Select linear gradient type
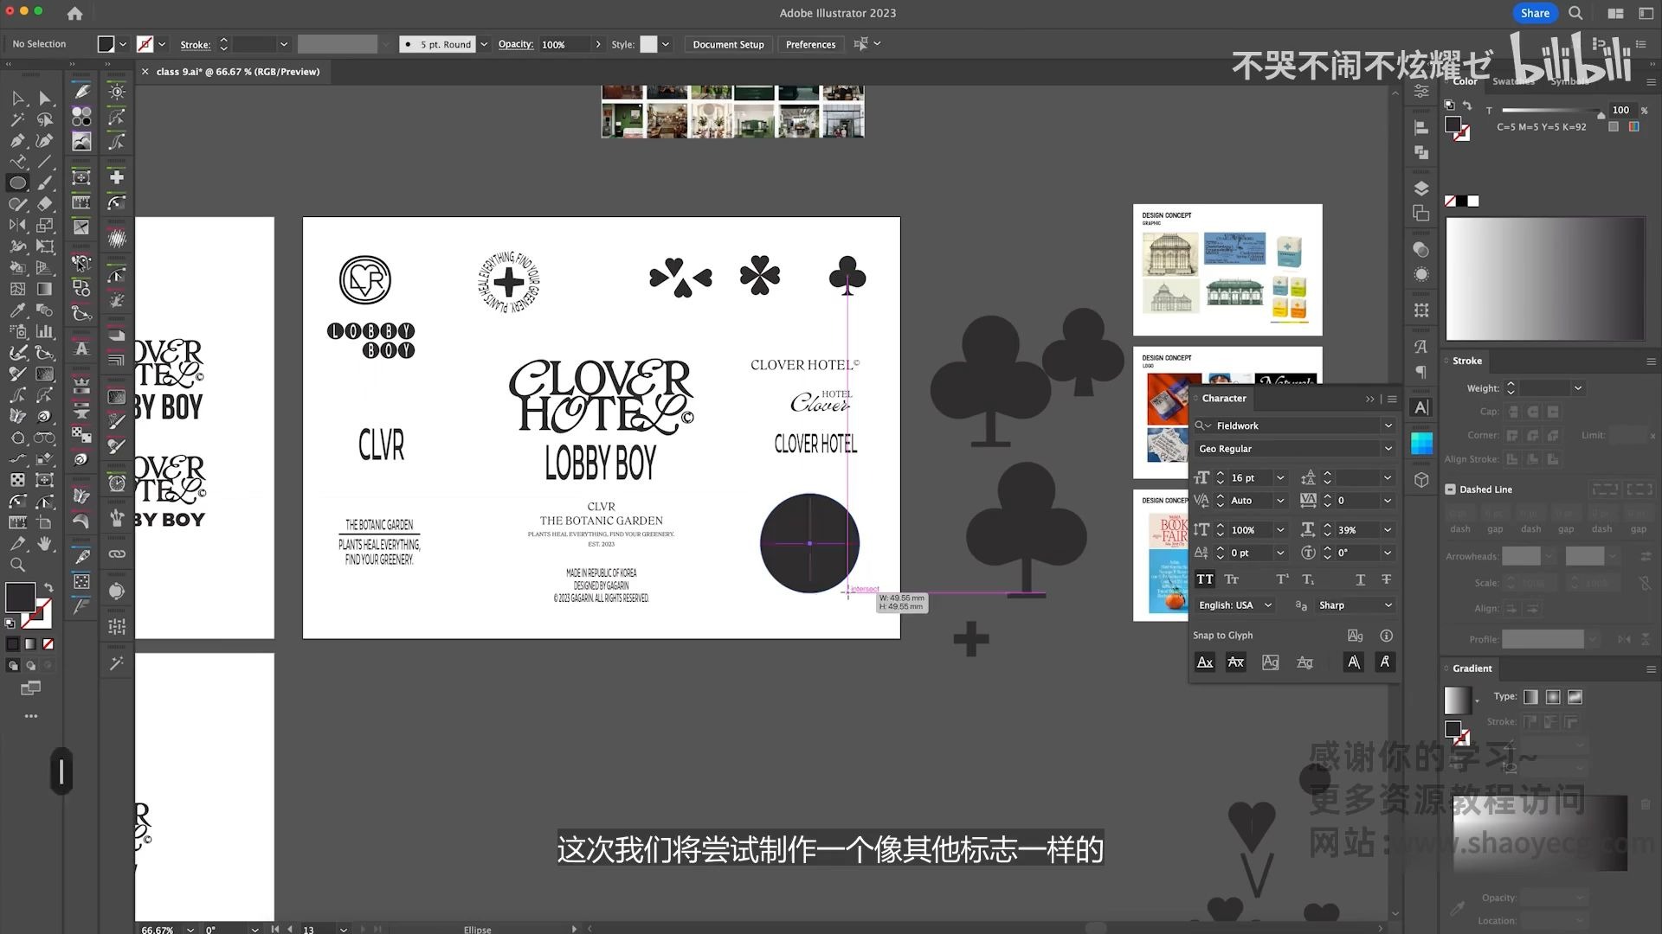 pyautogui.click(x=1530, y=697)
